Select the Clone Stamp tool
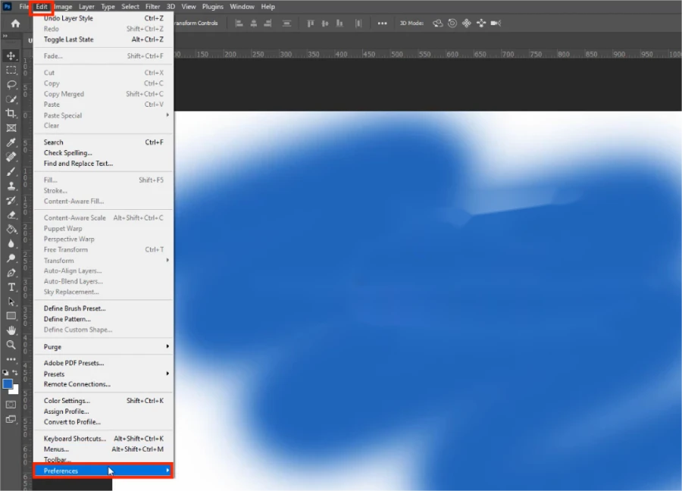This screenshot has height=491, width=682. (x=11, y=186)
